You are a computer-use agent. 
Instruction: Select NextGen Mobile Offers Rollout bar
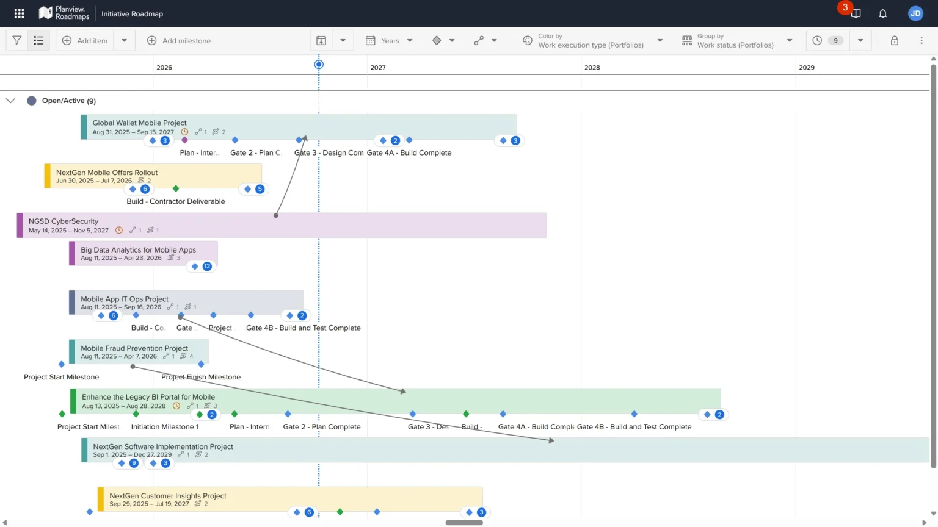coord(153,176)
